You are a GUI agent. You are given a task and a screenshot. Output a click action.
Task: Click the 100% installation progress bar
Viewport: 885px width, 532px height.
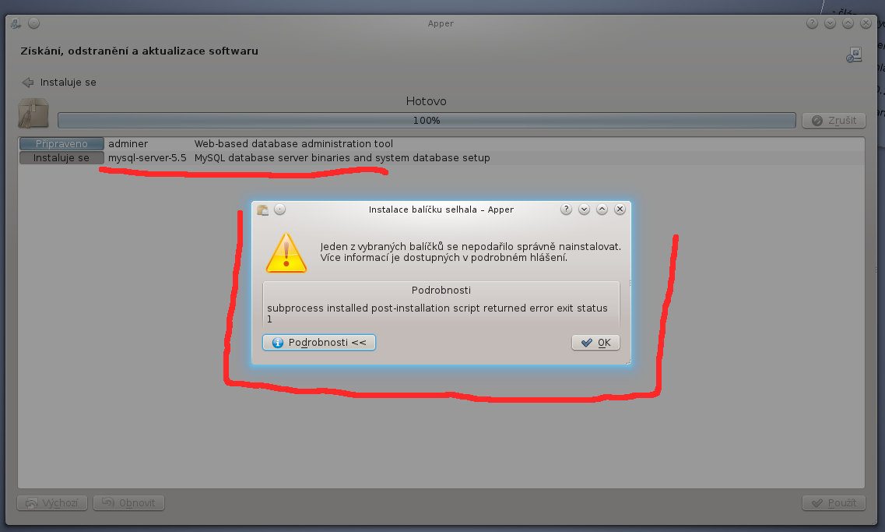[x=427, y=120]
